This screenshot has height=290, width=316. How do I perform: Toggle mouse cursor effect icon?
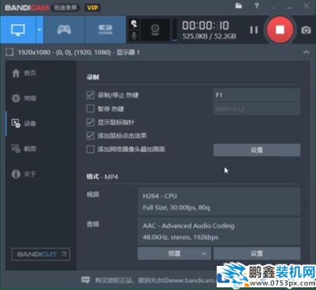click(x=134, y=24)
